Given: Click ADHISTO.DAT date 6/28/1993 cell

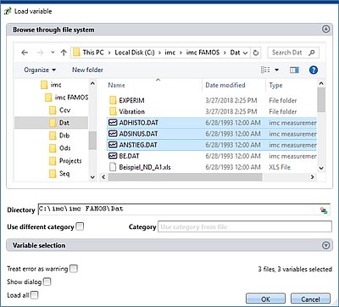Looking at the screenshot, I should click(x=233, y=123).
